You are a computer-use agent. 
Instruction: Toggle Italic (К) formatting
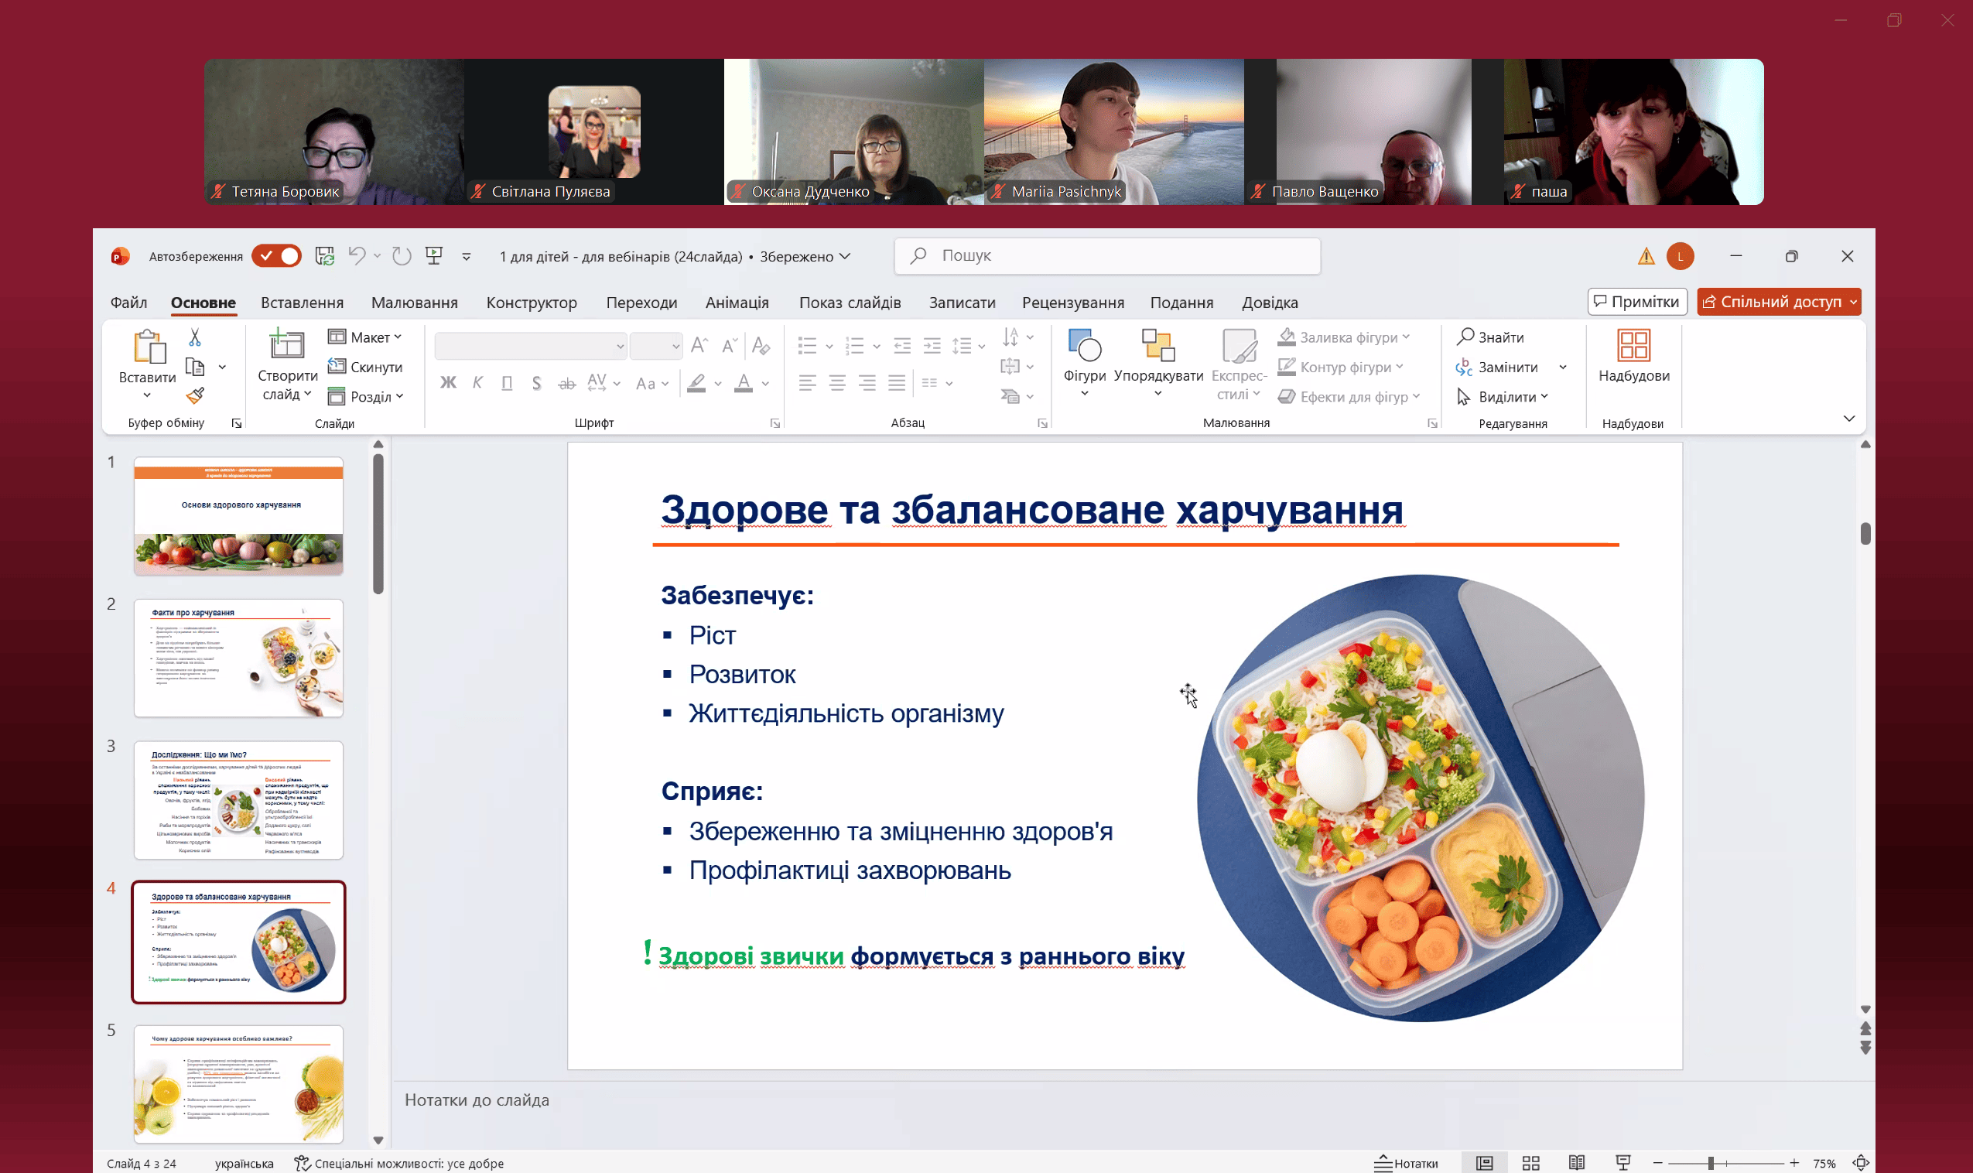(x=477, y=383)
